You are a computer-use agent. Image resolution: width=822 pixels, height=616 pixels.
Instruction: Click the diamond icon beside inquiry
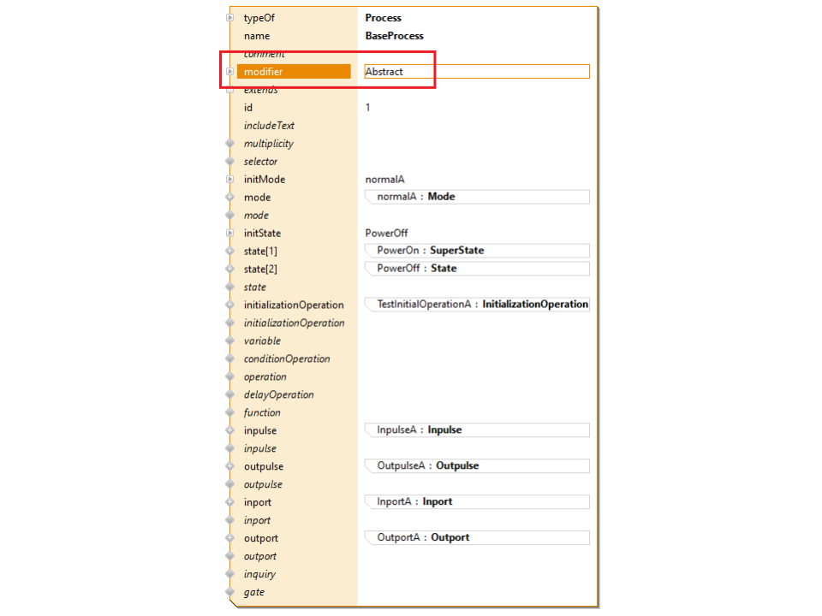click(229, 575)
